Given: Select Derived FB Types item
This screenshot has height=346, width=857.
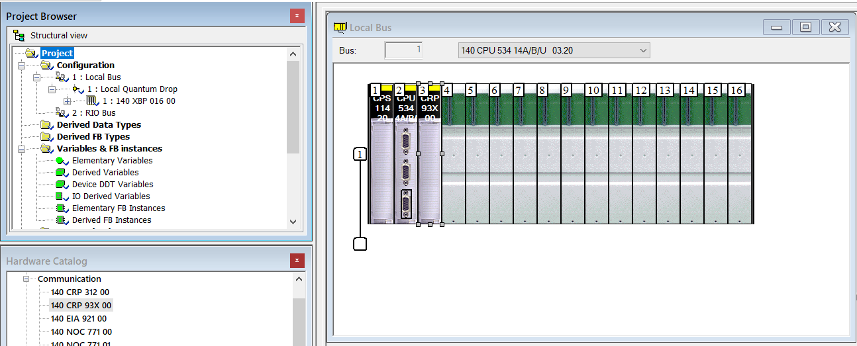Looking at the screenshot, I should coord(93,137).
